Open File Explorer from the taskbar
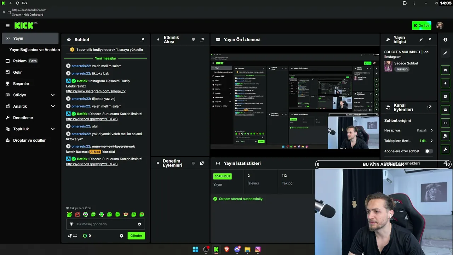 pyautogui.click(x=247, y=249)
